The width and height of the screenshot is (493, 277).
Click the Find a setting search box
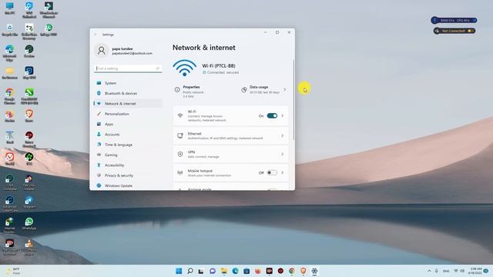[x=128, y=68]
